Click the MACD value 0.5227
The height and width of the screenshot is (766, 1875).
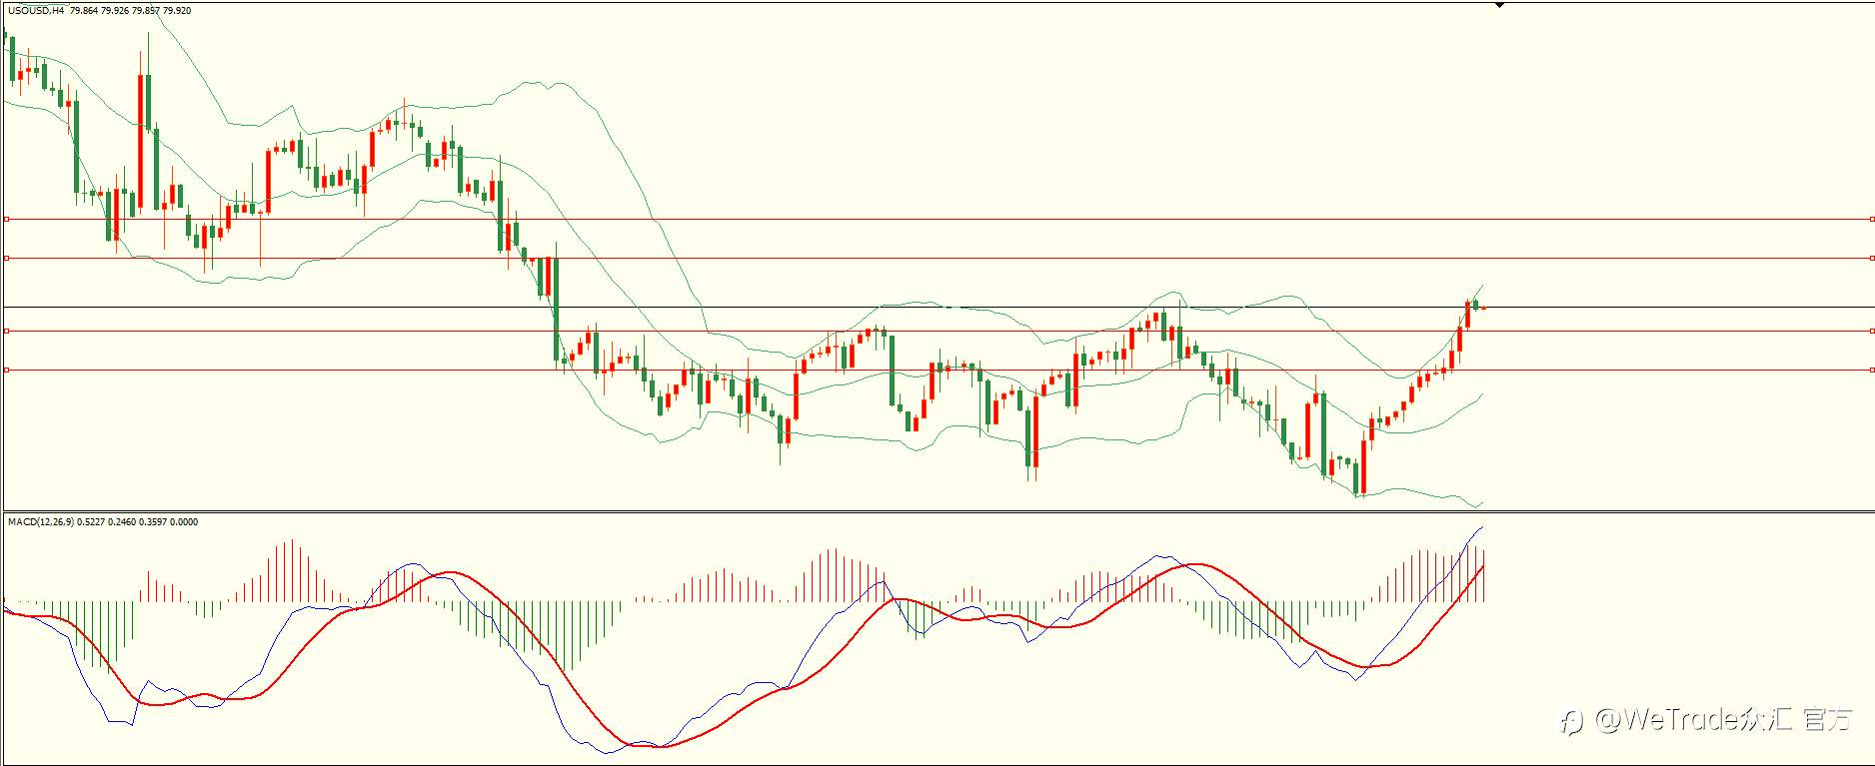click(92, 521)
